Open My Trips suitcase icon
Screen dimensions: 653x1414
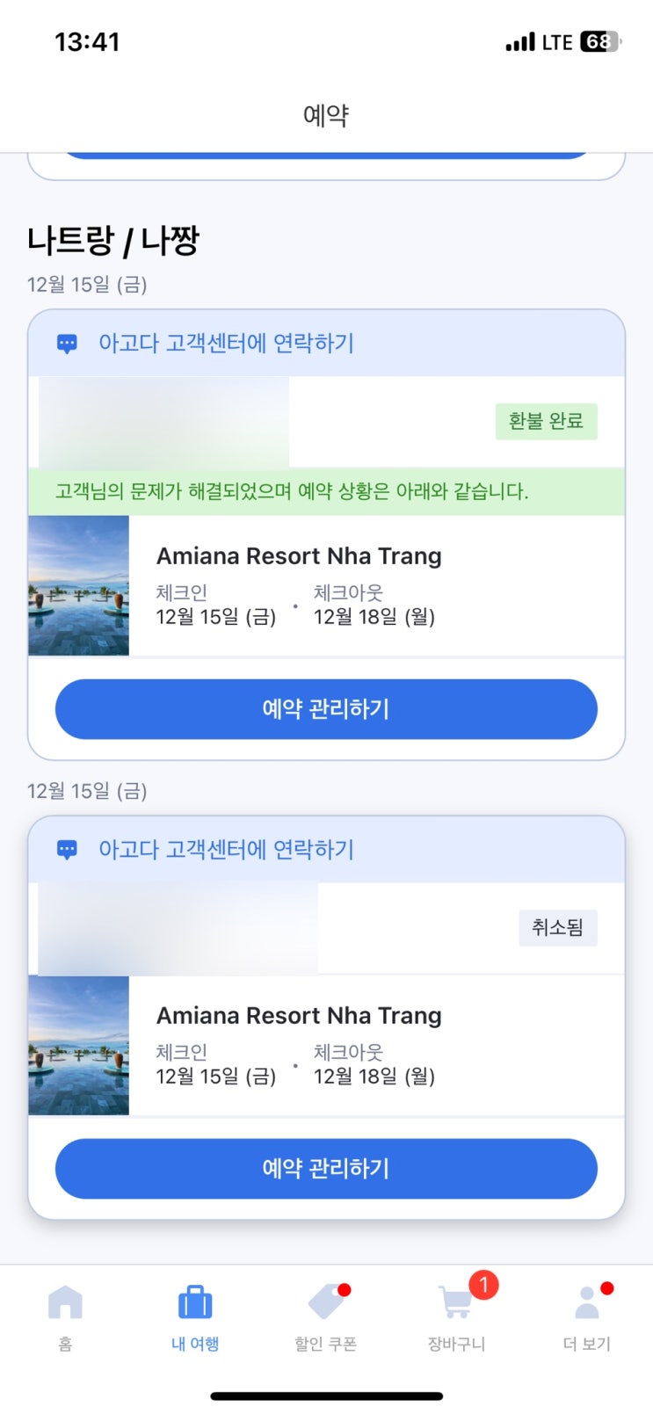coord(195,1302)
